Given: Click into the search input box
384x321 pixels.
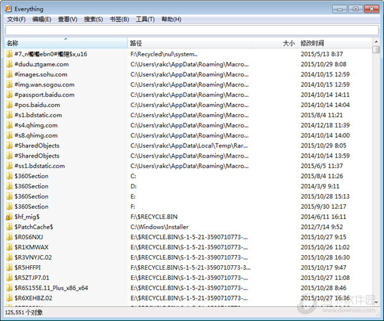Looking at the screenshot, I should click(192, 29).
